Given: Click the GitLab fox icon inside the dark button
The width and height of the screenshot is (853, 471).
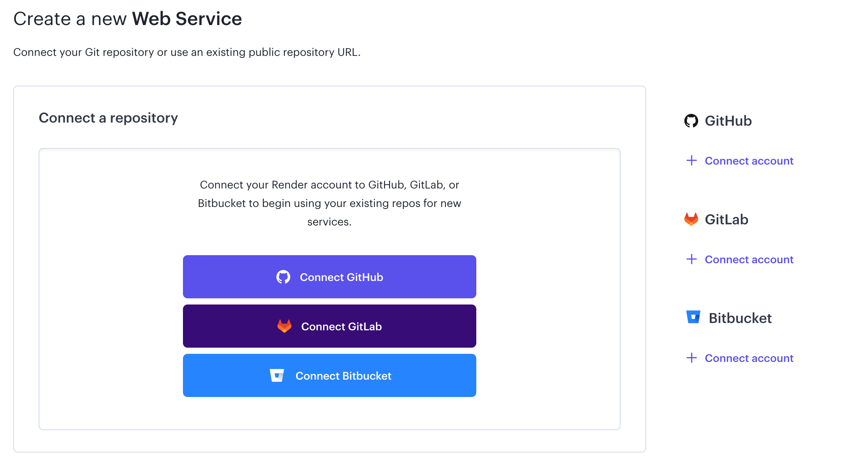Looking at the screenshot, I should click(284, 326).
